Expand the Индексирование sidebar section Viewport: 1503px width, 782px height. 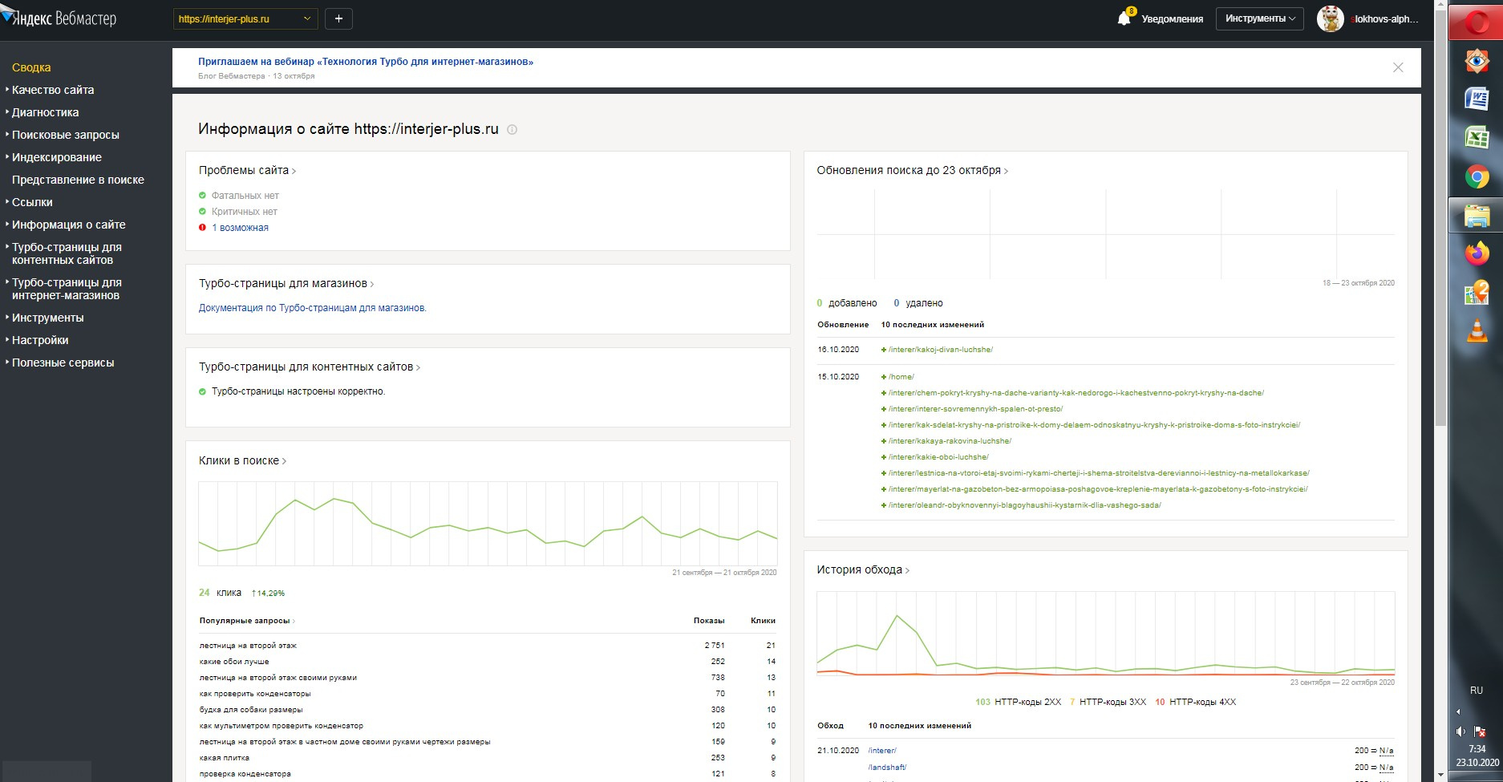pyautogui.click(x=57, y=157)
